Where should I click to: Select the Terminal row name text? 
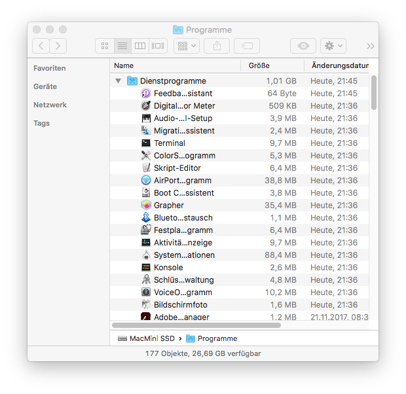[170, 143]
